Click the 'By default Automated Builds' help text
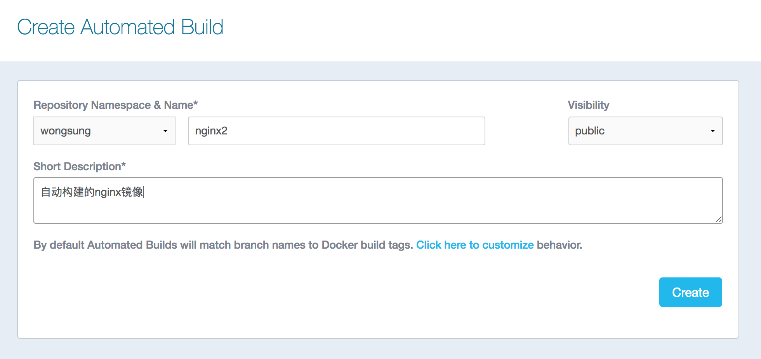This screenshot has height=359, width=761. click(223, 245)
